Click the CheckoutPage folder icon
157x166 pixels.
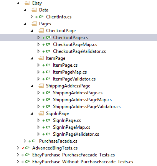click(41, 31)
